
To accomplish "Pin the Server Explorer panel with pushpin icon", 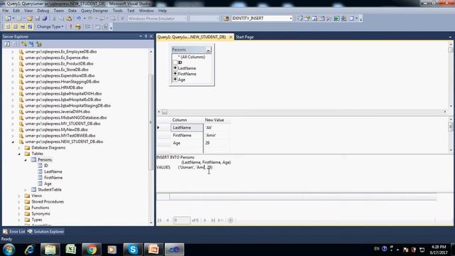I will pyautogui.click(x=146, y=36).
